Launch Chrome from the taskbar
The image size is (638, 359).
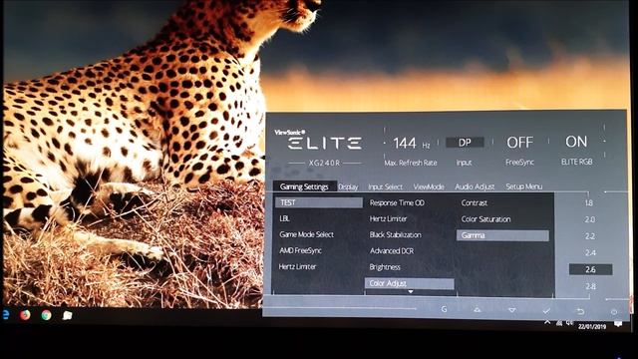tap(47, 315)
